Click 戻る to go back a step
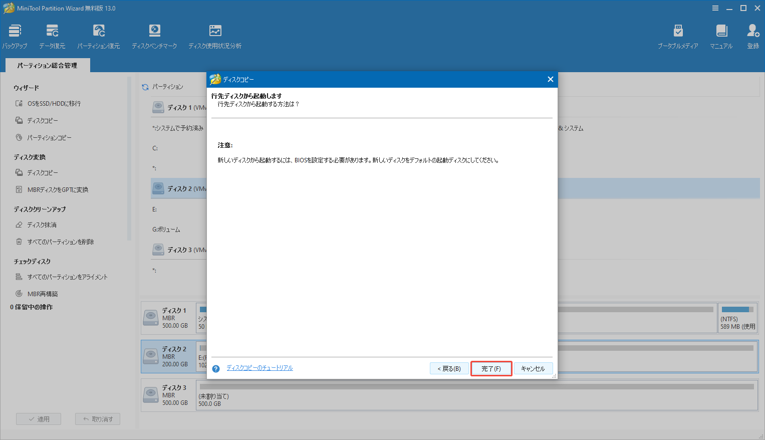Viewport: 765px width, 440px height. pyautogui.click(x=449, y=368)
